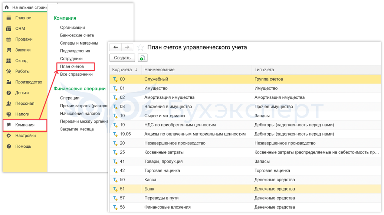
Task: Click the home icon of Начальная страница
Action: click(x=7, y=7)
